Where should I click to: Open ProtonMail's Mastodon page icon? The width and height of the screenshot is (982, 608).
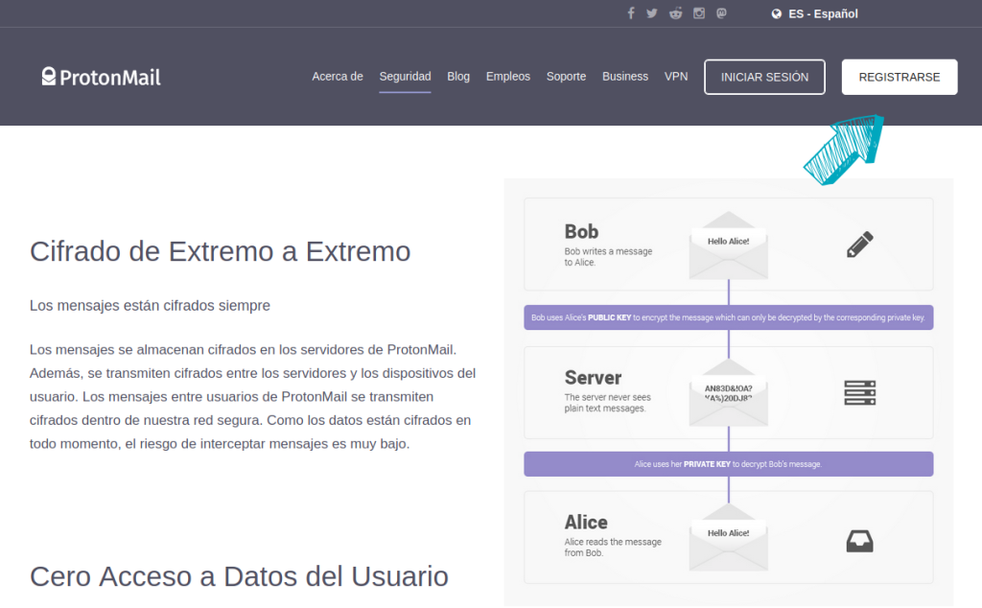(x=721, y=13)
